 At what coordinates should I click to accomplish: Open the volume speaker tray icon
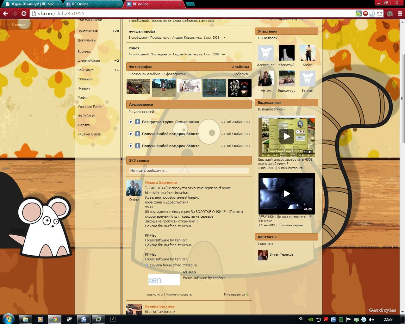[x=371, y=320]
